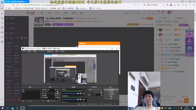Image resolution: width=196 pixels, height=110 pixels.
Task: Add a new scene in OBS scenes panel
Action: (x=23, y=101)
